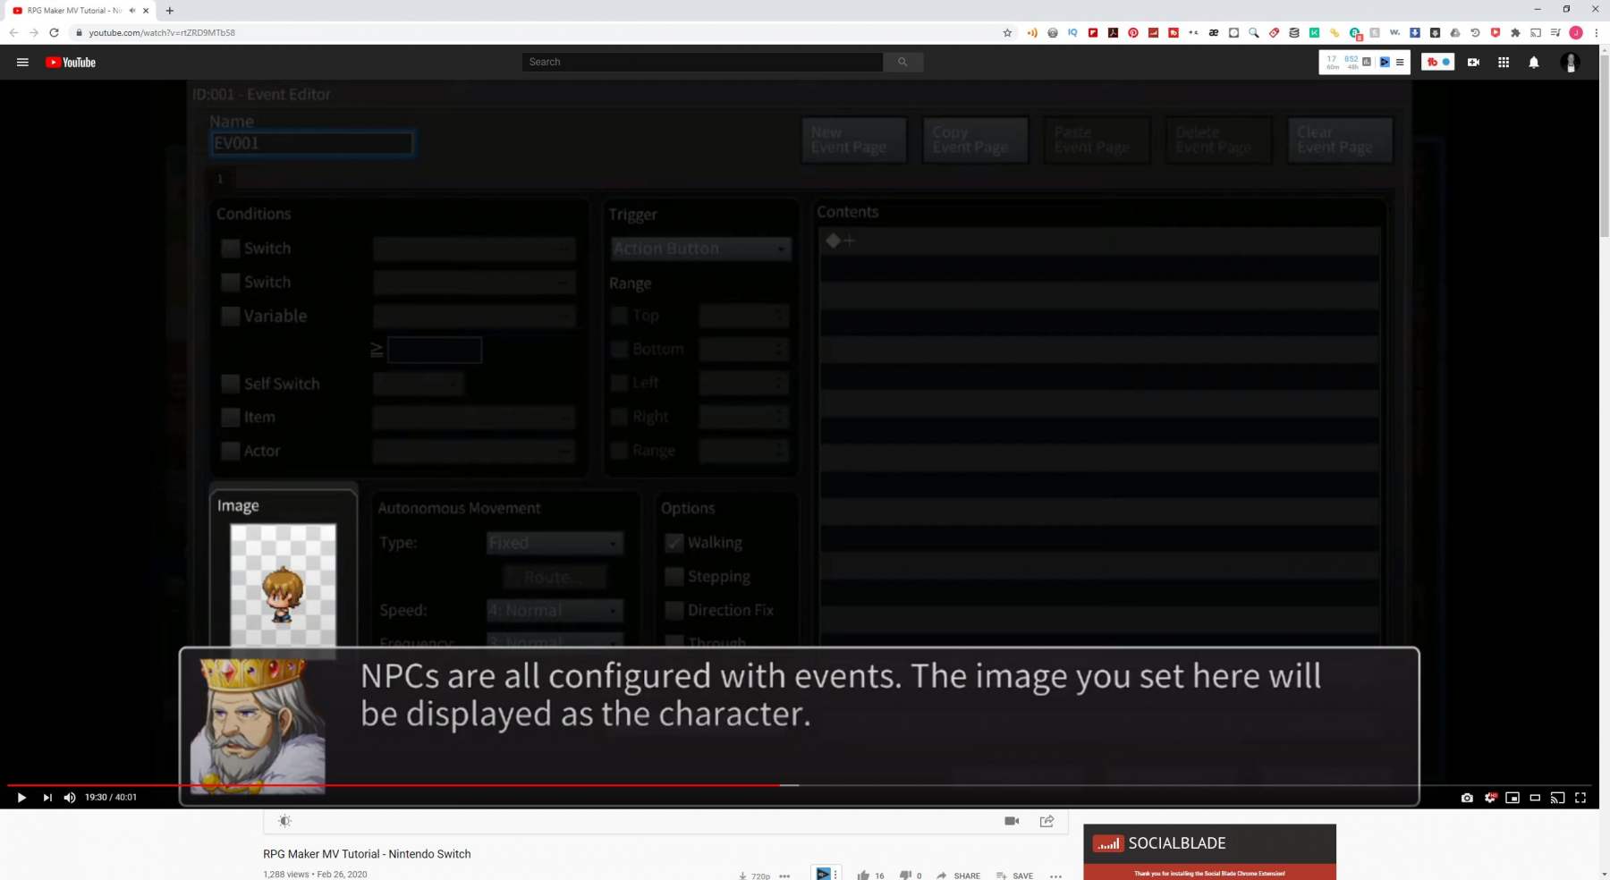Open the vidIQ stats widget menu lines
This screenshot has width=1610, height=880.
[x=1400, y=63]
